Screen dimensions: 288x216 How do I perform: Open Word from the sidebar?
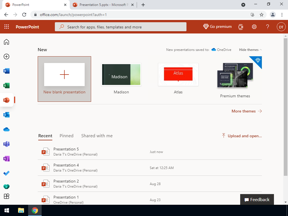(x=6, y=71)
